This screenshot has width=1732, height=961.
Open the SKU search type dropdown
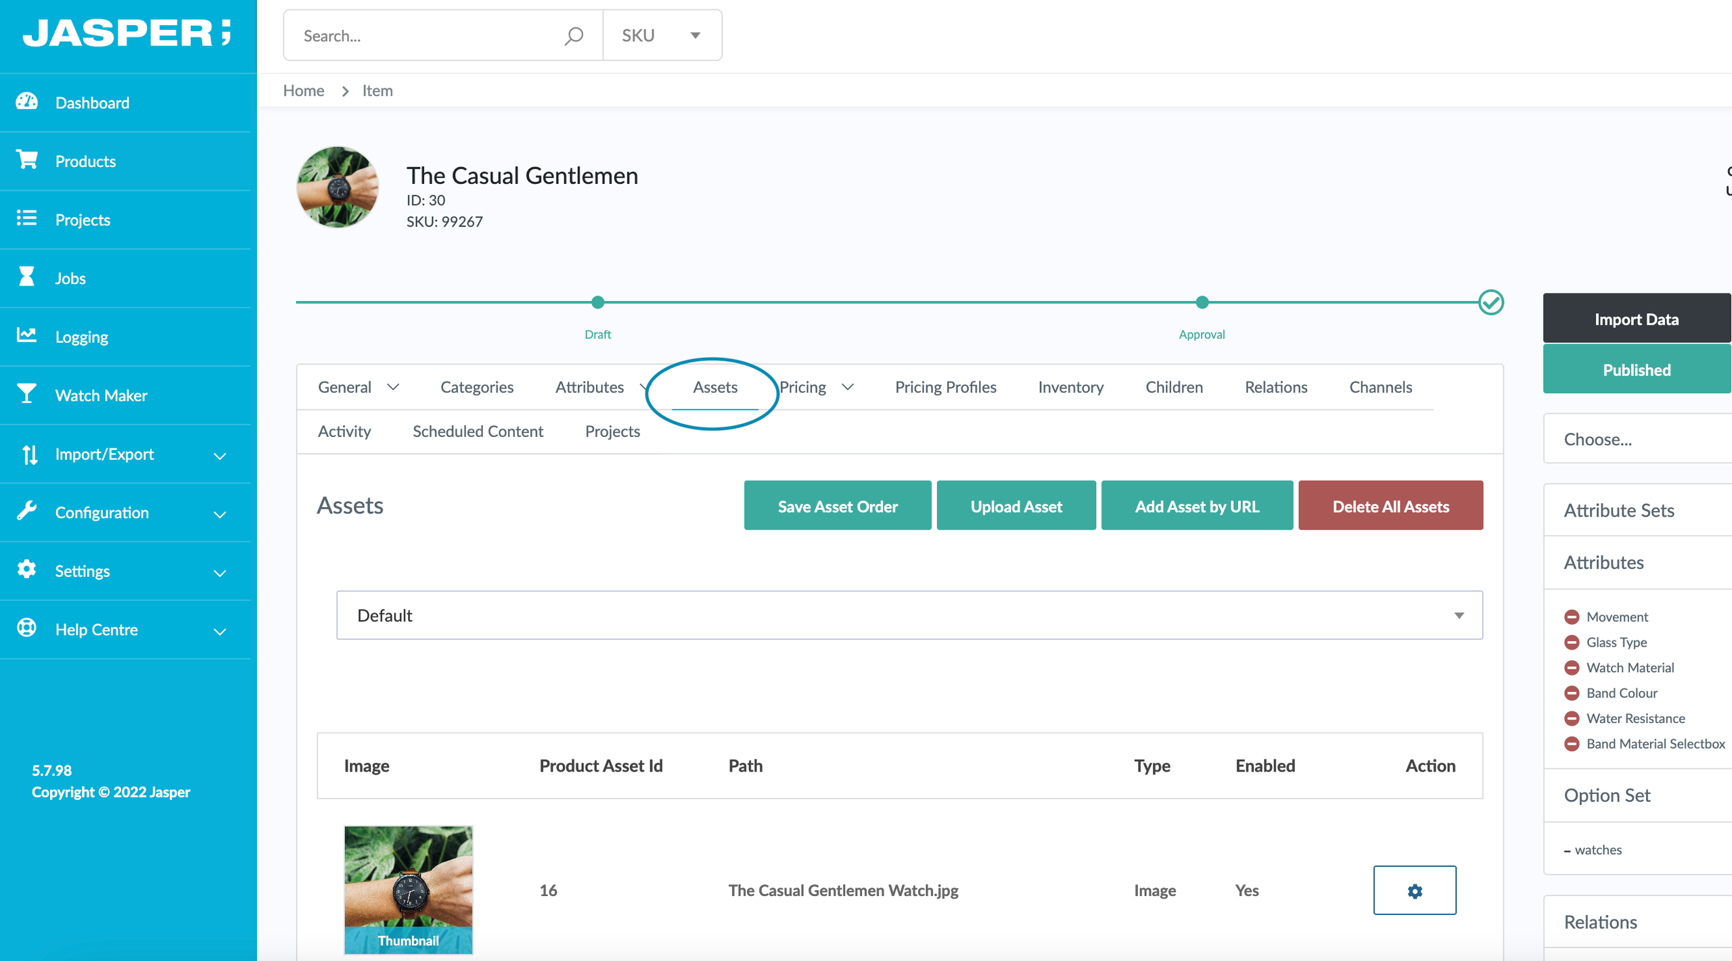click(x=661, y=35)
